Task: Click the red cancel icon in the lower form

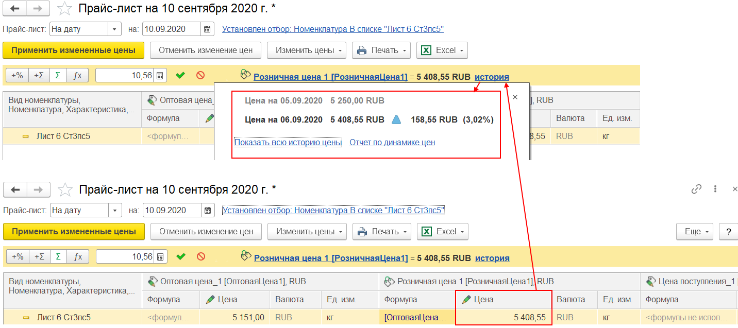Action: coord(201,256)
